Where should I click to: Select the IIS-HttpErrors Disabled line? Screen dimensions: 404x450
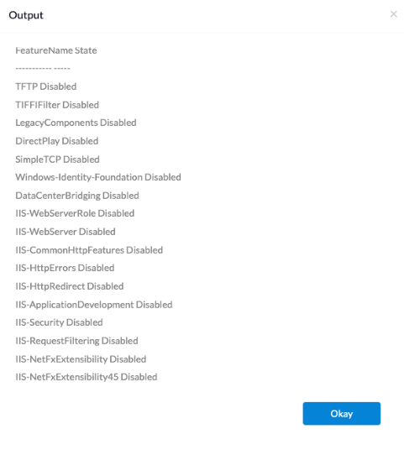click(65, 268)
